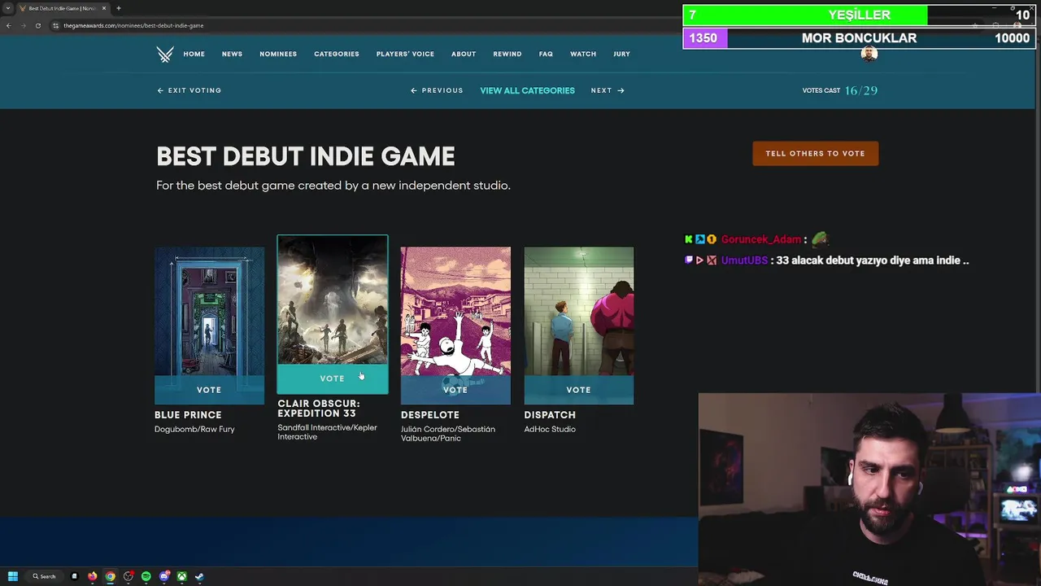Open the tab search dropdown arrow
The height and width of the screenshot is (586, 1041).
8,8
